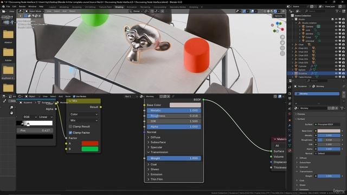
Task: Click a viewport navigation button under the gizmo
Action: click(282, 37)
